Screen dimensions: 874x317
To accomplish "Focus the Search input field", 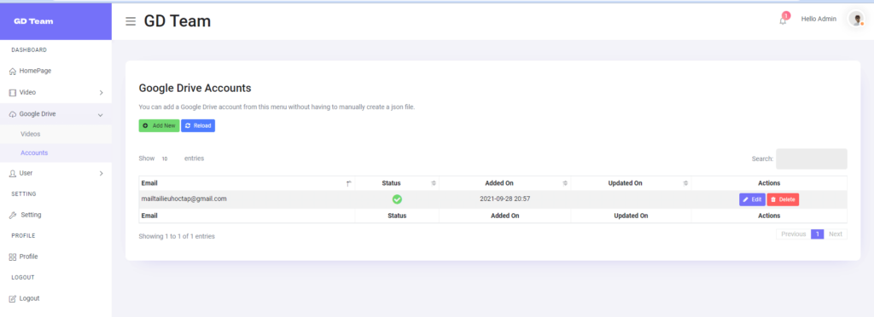I will (812, 158).
